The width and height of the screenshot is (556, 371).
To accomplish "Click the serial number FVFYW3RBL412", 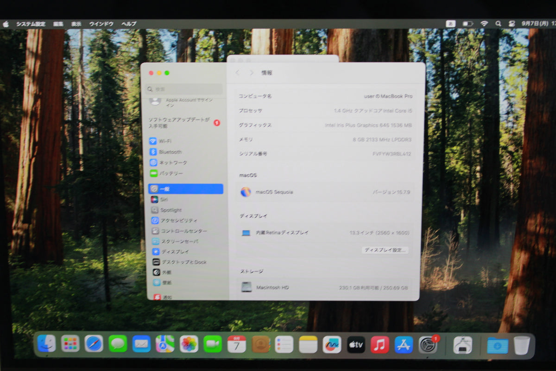I will point(392,154).
